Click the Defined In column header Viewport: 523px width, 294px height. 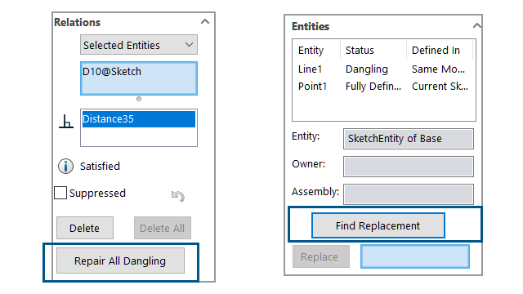pyautogui.click(x=436, y=50)
